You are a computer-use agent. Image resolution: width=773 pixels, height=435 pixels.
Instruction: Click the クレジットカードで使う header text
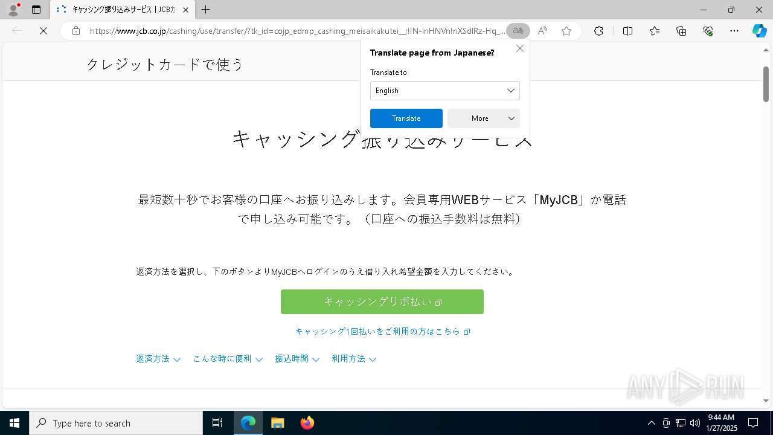(164, 64)
